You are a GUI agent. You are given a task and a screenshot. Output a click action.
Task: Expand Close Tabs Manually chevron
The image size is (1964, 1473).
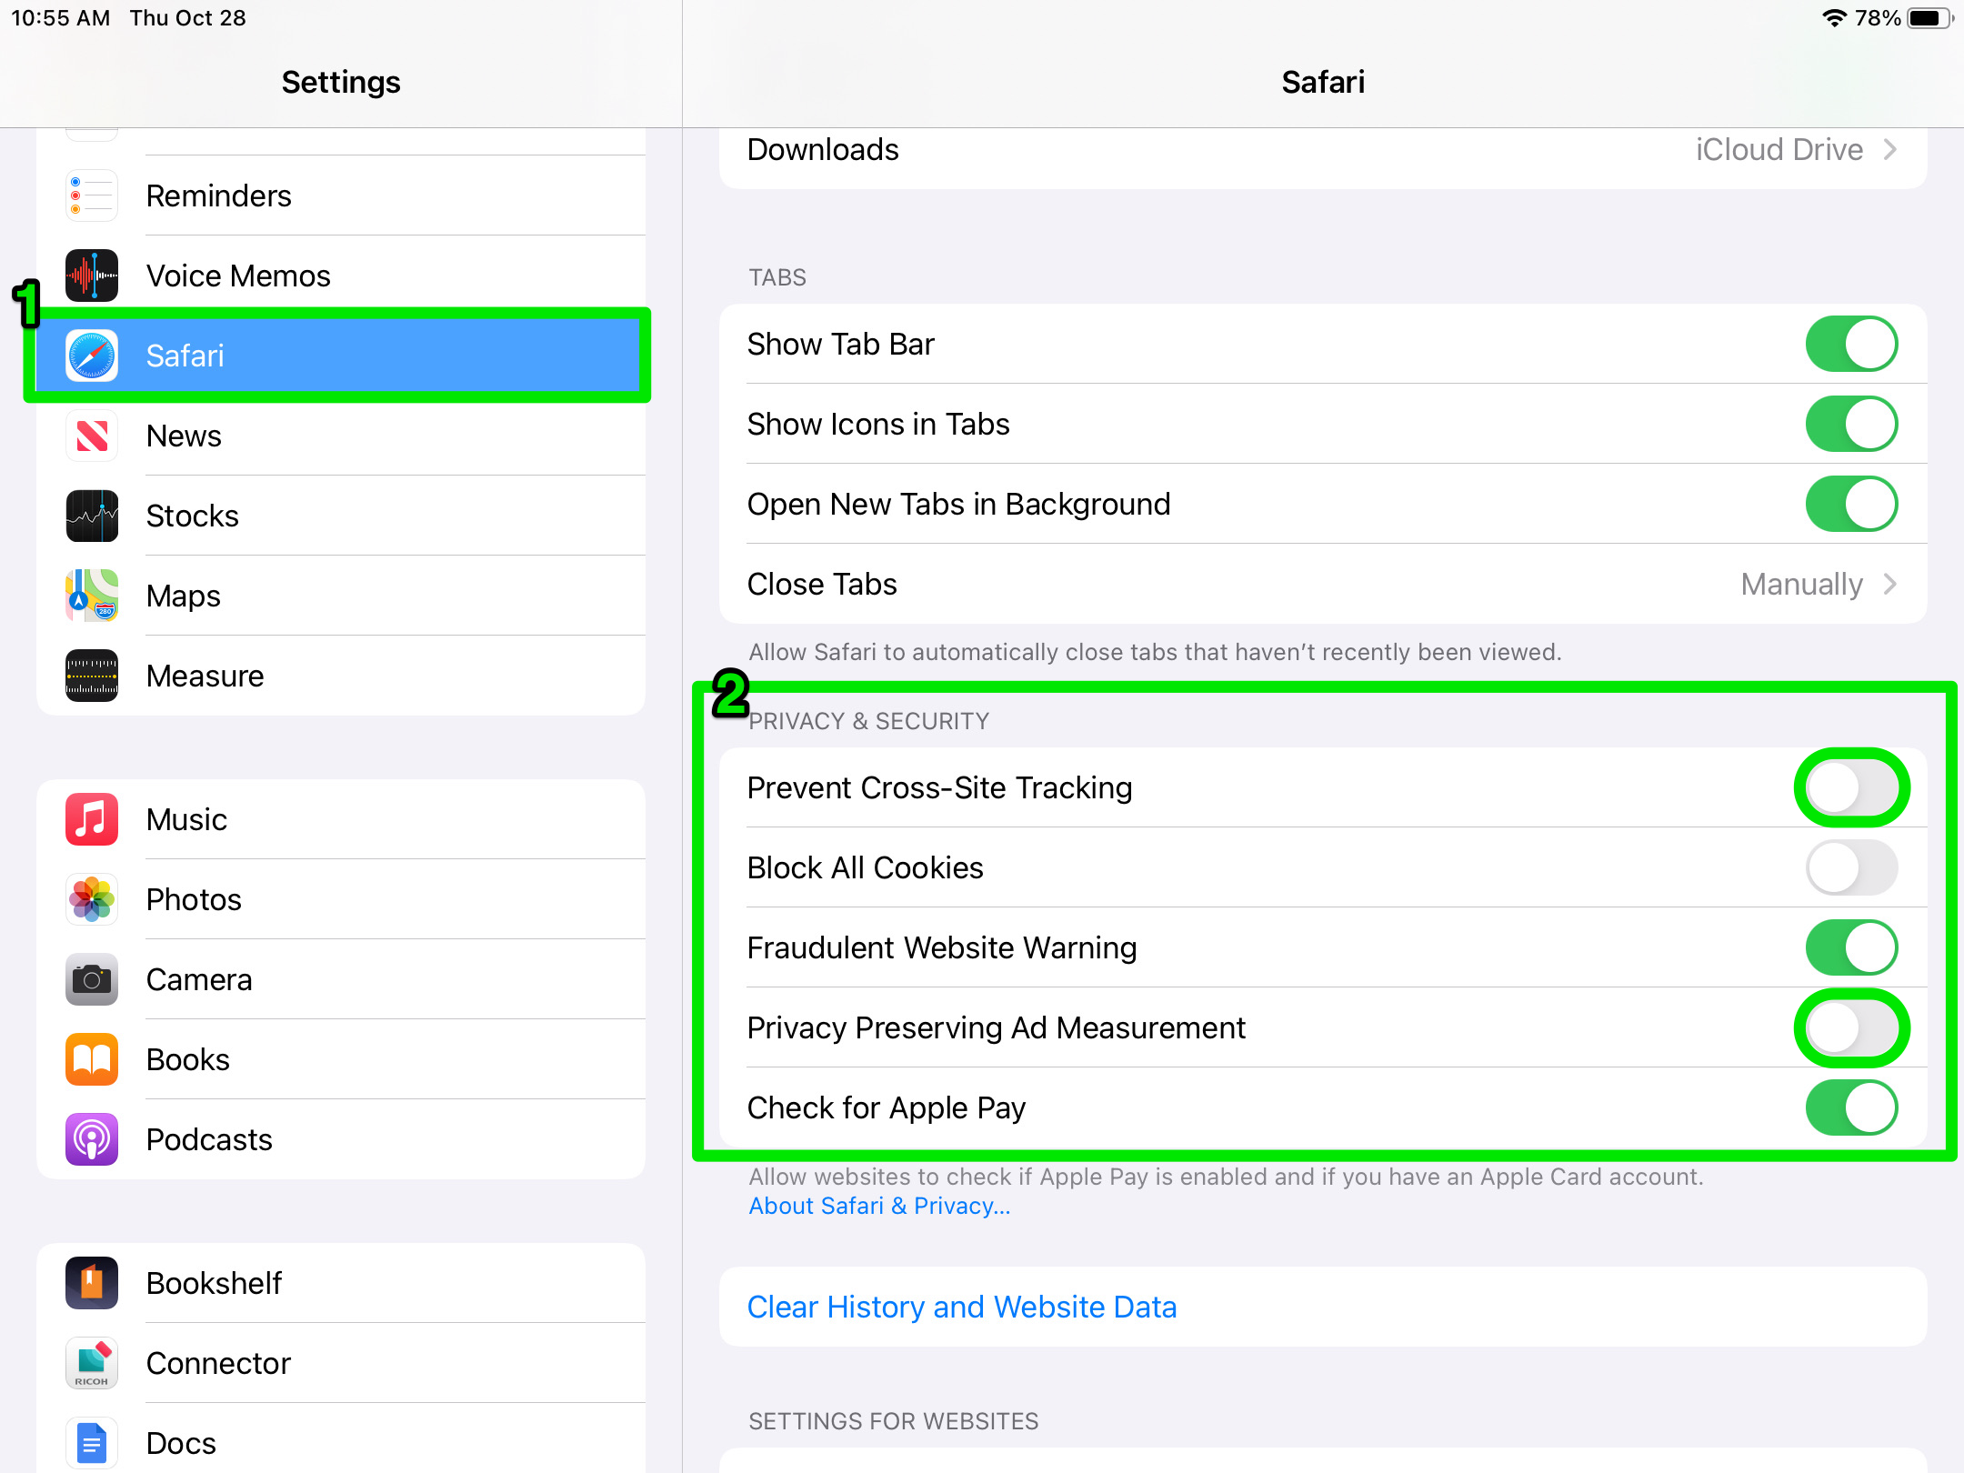point(1891,584)
